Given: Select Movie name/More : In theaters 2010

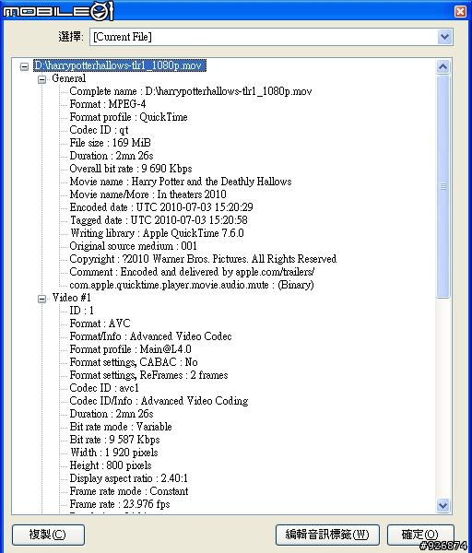Looking at the screenshot, I should click(147, 194).
